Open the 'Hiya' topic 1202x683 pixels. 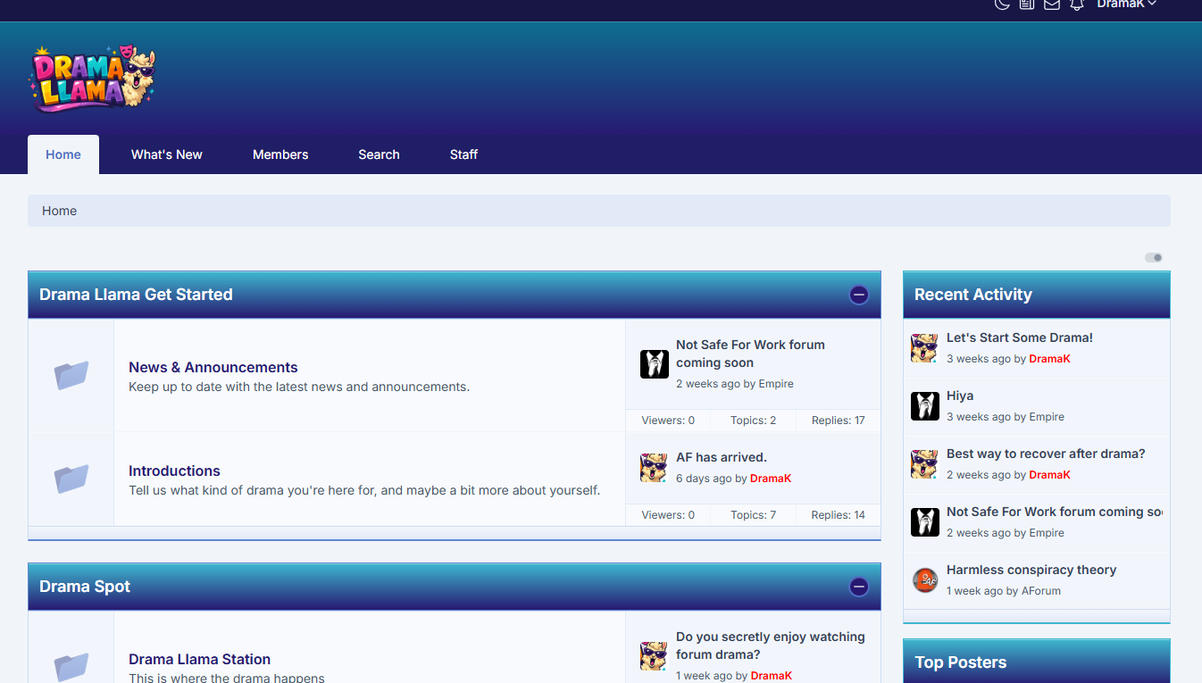point(960,396)
